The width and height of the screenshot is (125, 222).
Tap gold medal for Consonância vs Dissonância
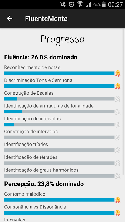click(117, 213)
